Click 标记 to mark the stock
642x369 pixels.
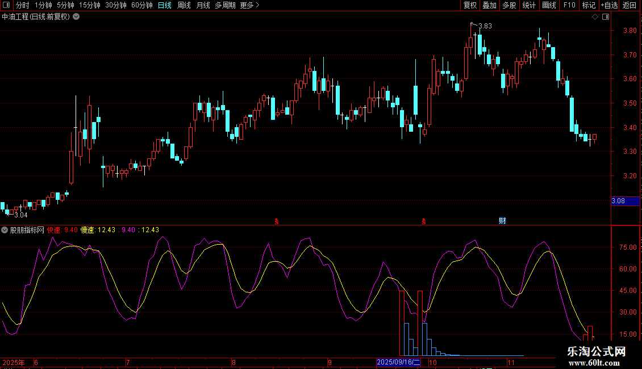589,5
